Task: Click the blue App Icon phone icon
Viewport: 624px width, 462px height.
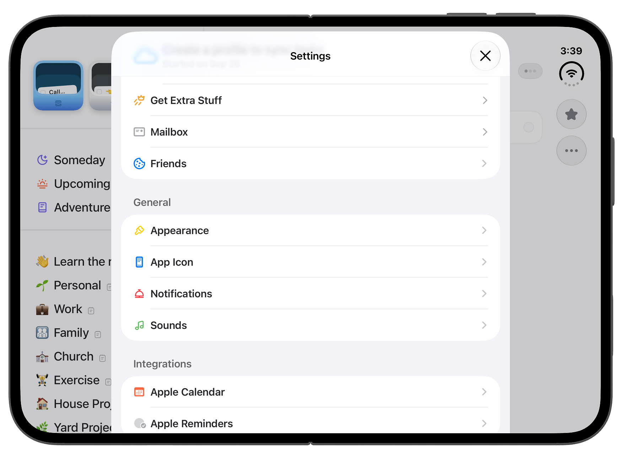Action: (139, 262)
